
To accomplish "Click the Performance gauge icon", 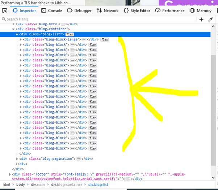I will click(158, 11).
